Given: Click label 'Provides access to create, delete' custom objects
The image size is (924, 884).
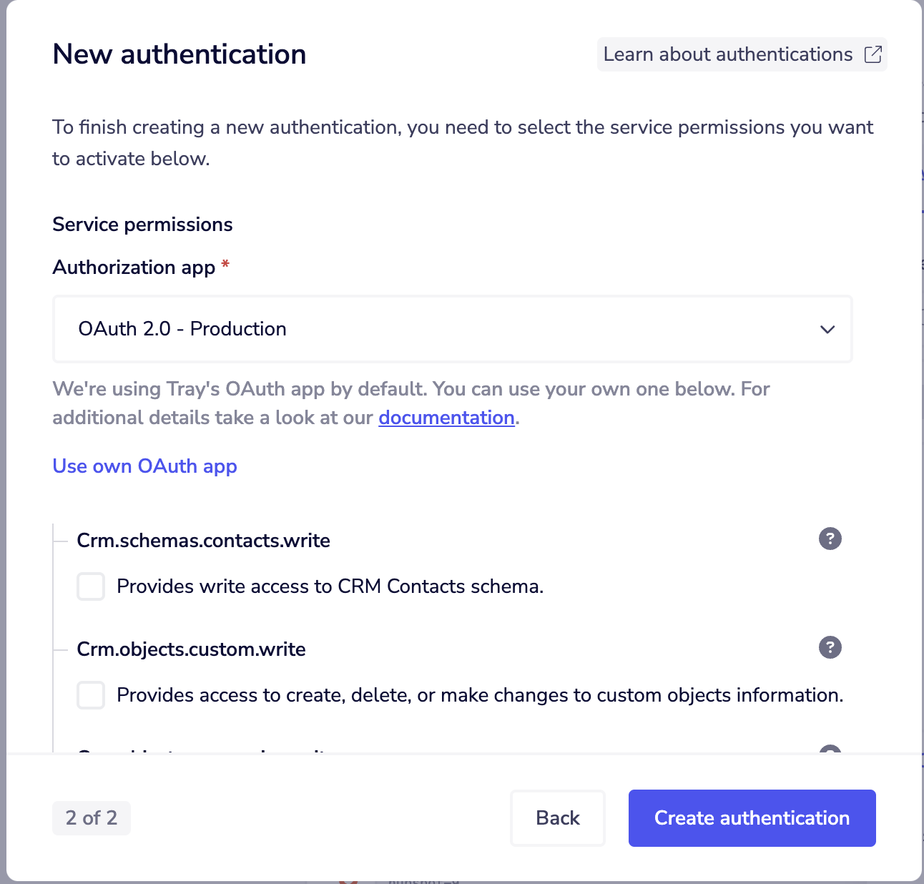Looking at the screenshot, I should click(x=479, y=695).
